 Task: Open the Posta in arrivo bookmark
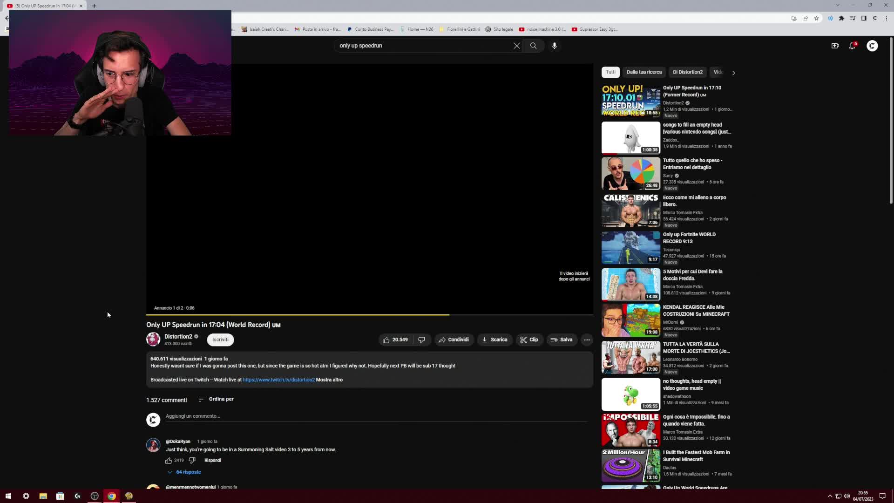318,29
